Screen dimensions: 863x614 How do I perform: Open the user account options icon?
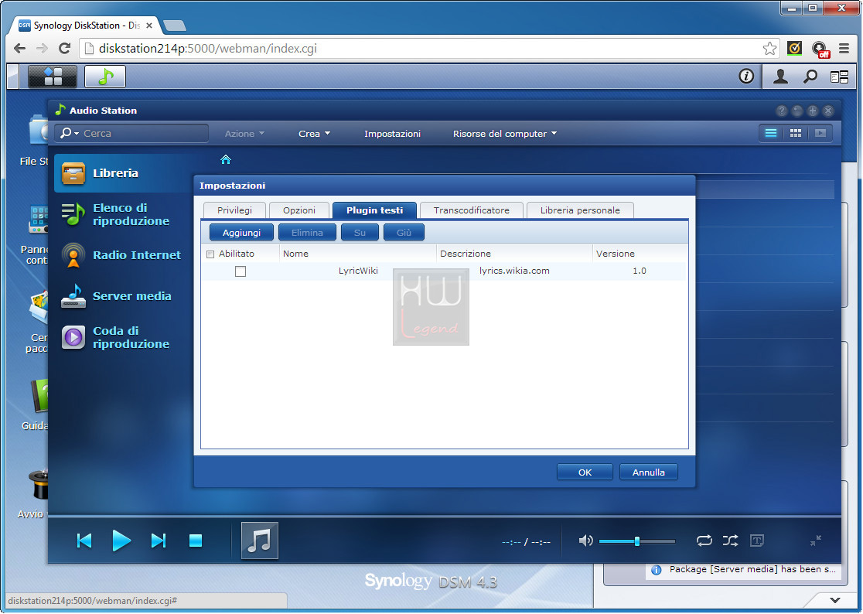click(780, 77)
